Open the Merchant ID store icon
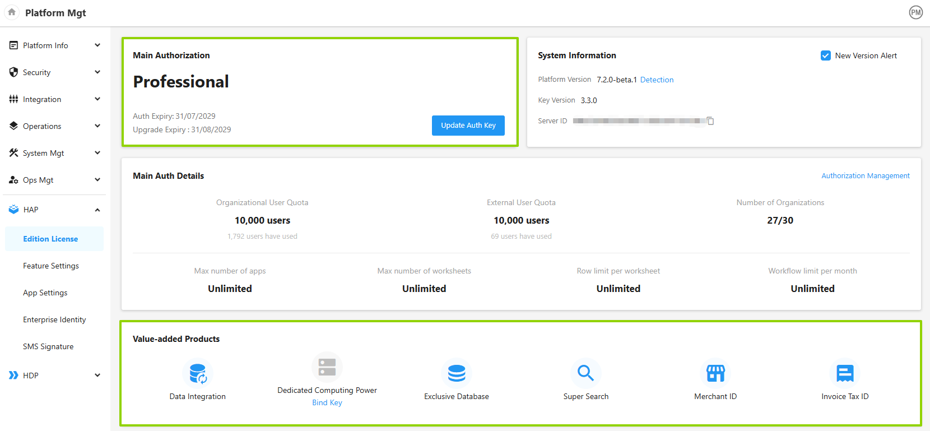Viewport: 930px width, 431px height. pyautogui.click(x=715, y=373)
